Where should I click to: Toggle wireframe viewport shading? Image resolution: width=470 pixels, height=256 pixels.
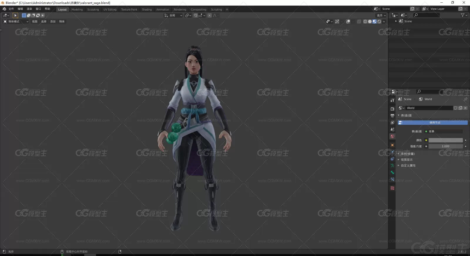[365, 21]
